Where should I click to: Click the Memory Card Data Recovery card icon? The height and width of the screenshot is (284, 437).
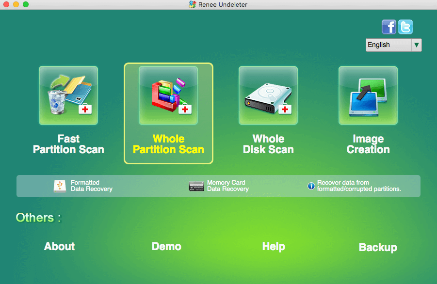click(x=196, y=186)
